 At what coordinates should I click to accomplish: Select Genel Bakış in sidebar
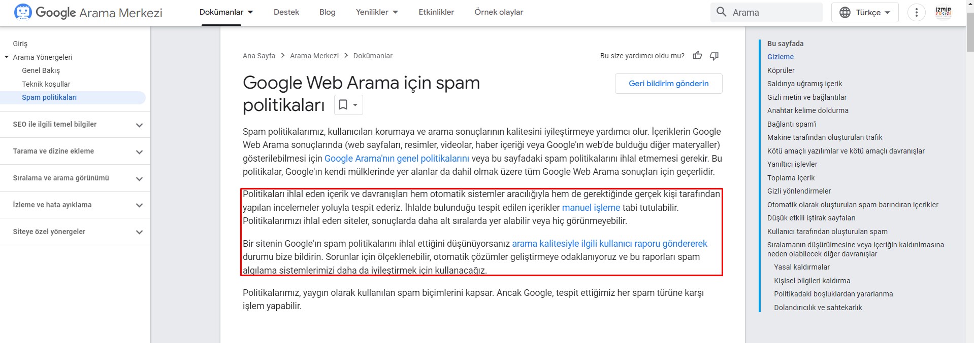[x=41, y=70]
